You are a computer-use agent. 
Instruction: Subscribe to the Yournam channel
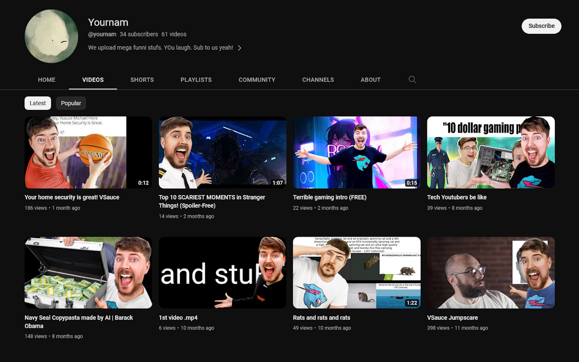tap(541, 26)
